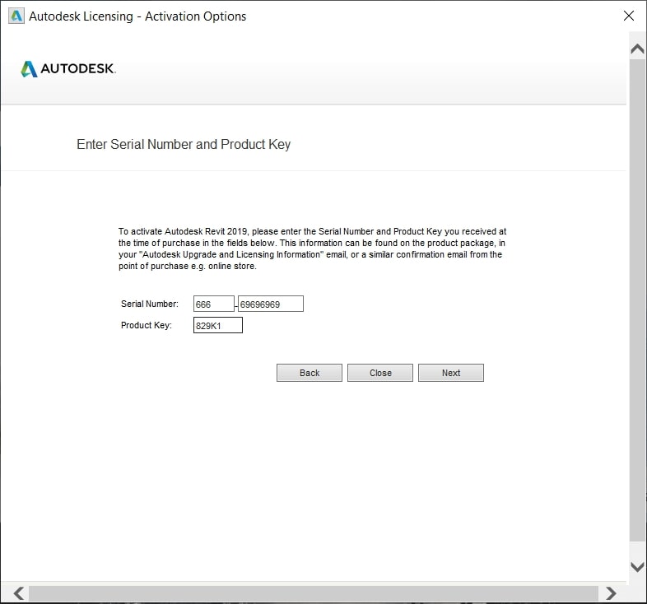Click the window title 'Autodesk Licensing - Activation Options'
The image size is (647, 604).
(x=137, y=16)
